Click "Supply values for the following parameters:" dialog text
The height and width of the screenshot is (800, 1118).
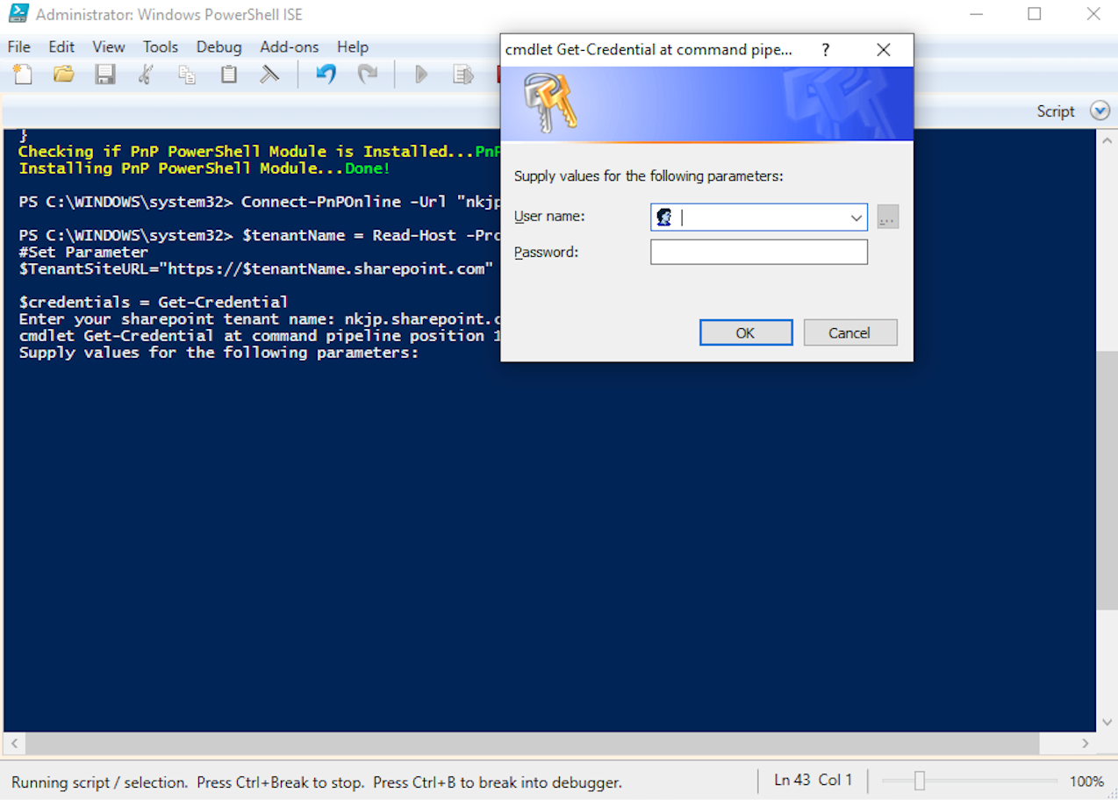(649, 176)
